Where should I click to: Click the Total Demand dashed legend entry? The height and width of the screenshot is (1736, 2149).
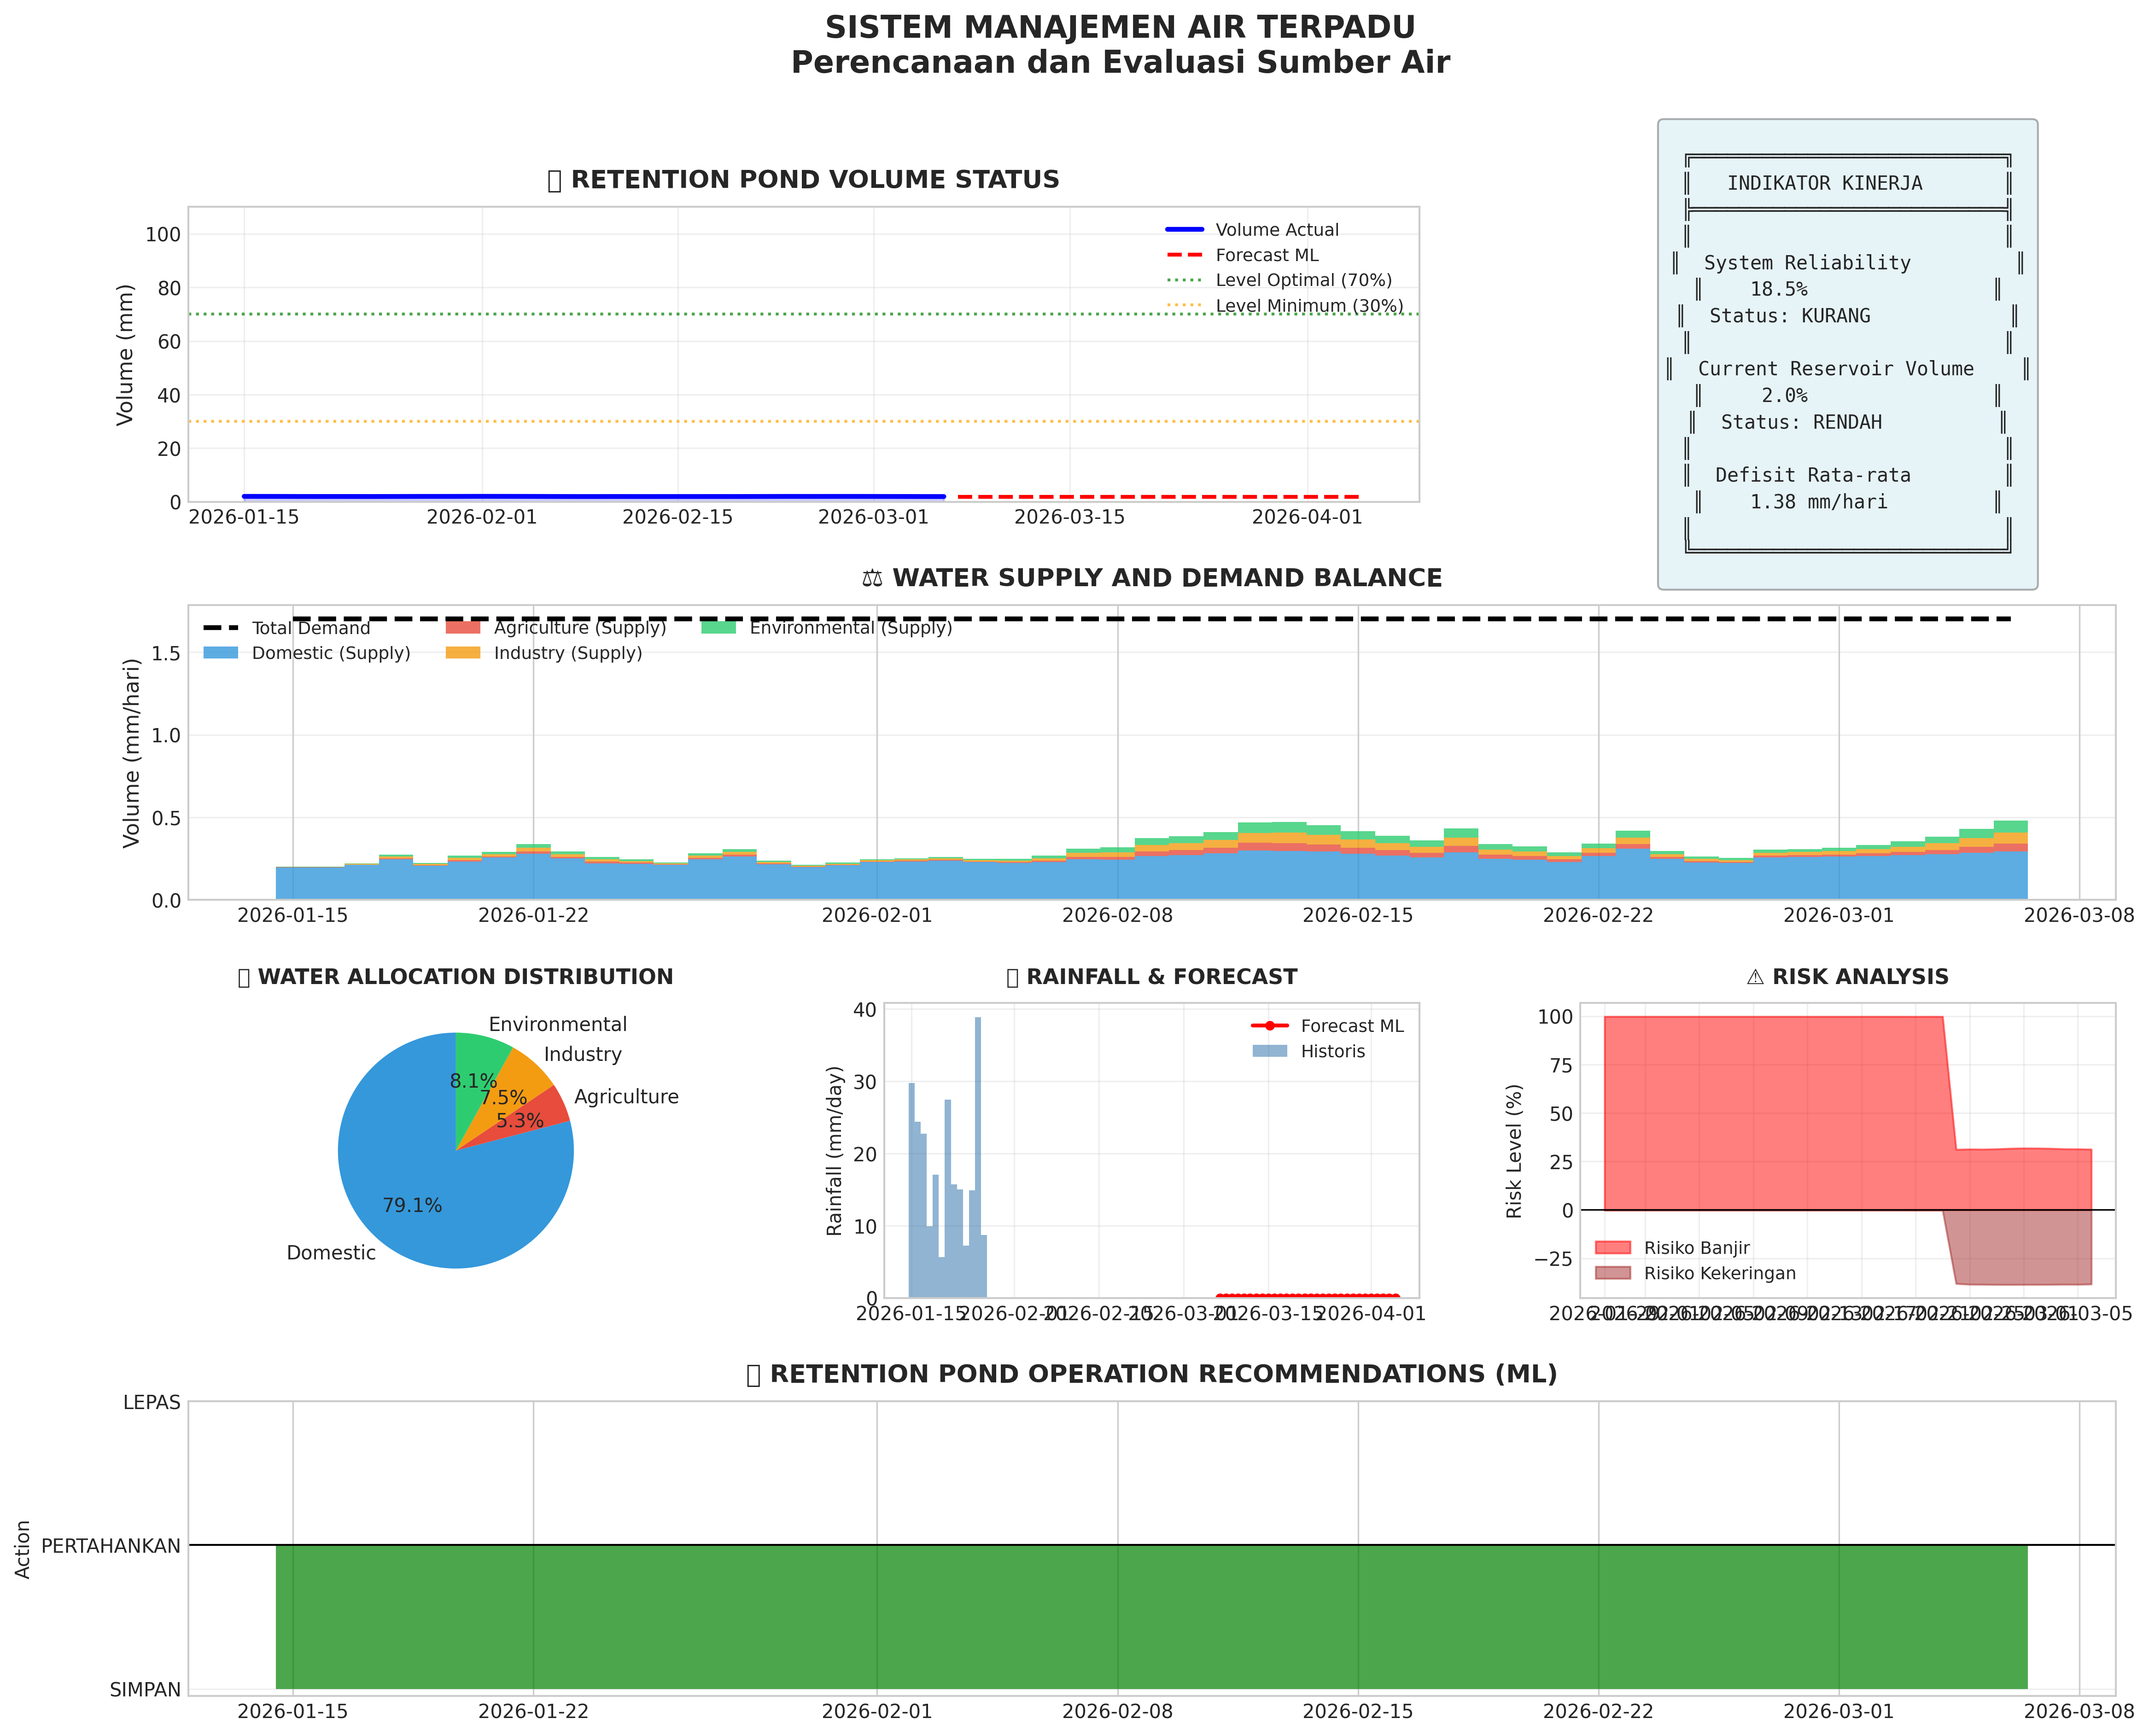[x=220, y=628]
